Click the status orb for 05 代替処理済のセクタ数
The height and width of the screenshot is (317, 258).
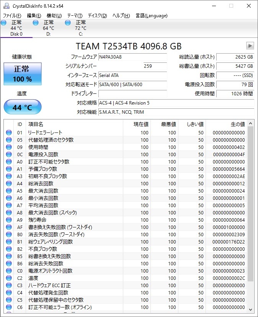coord(9,140)
